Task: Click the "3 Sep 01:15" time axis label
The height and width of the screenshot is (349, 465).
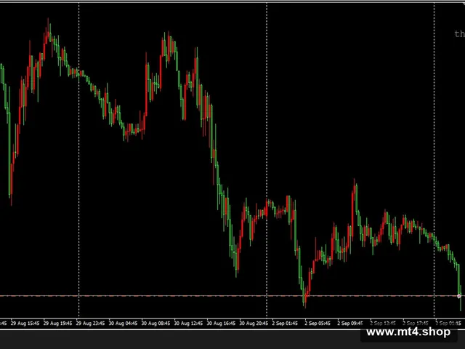Action: click(448, 323)
